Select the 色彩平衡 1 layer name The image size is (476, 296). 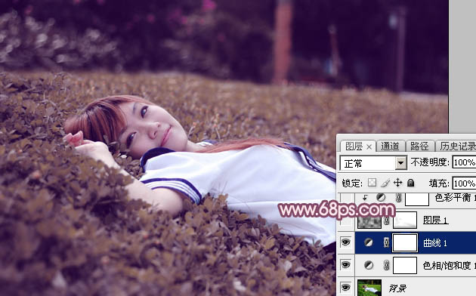(x=455, y=198)
